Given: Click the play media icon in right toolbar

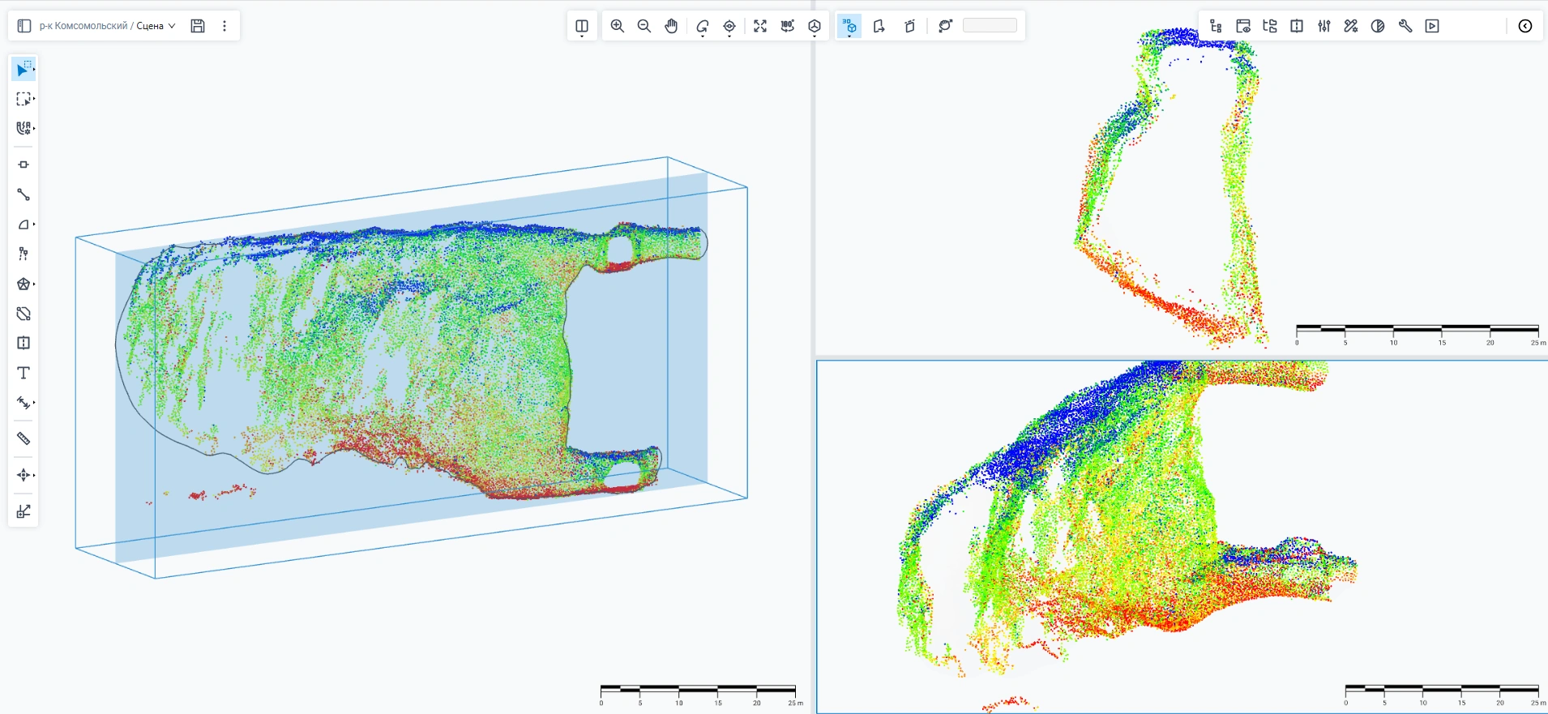Looking at the screenshot, I should (1432, 26).
